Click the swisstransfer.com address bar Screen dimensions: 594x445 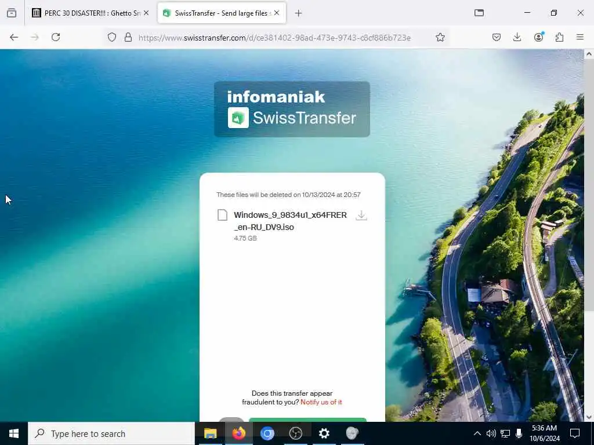[274, 38]
